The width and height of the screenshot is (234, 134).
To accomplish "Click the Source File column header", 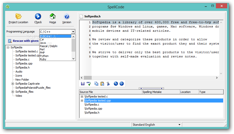I will 111,92.
